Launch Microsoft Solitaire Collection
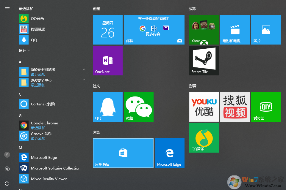Screen dimensions: 286x190 click(x=55, y=168)
